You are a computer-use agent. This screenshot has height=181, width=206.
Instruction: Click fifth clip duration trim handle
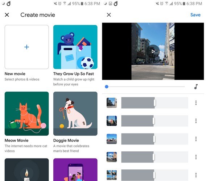[x=154, y=175]
